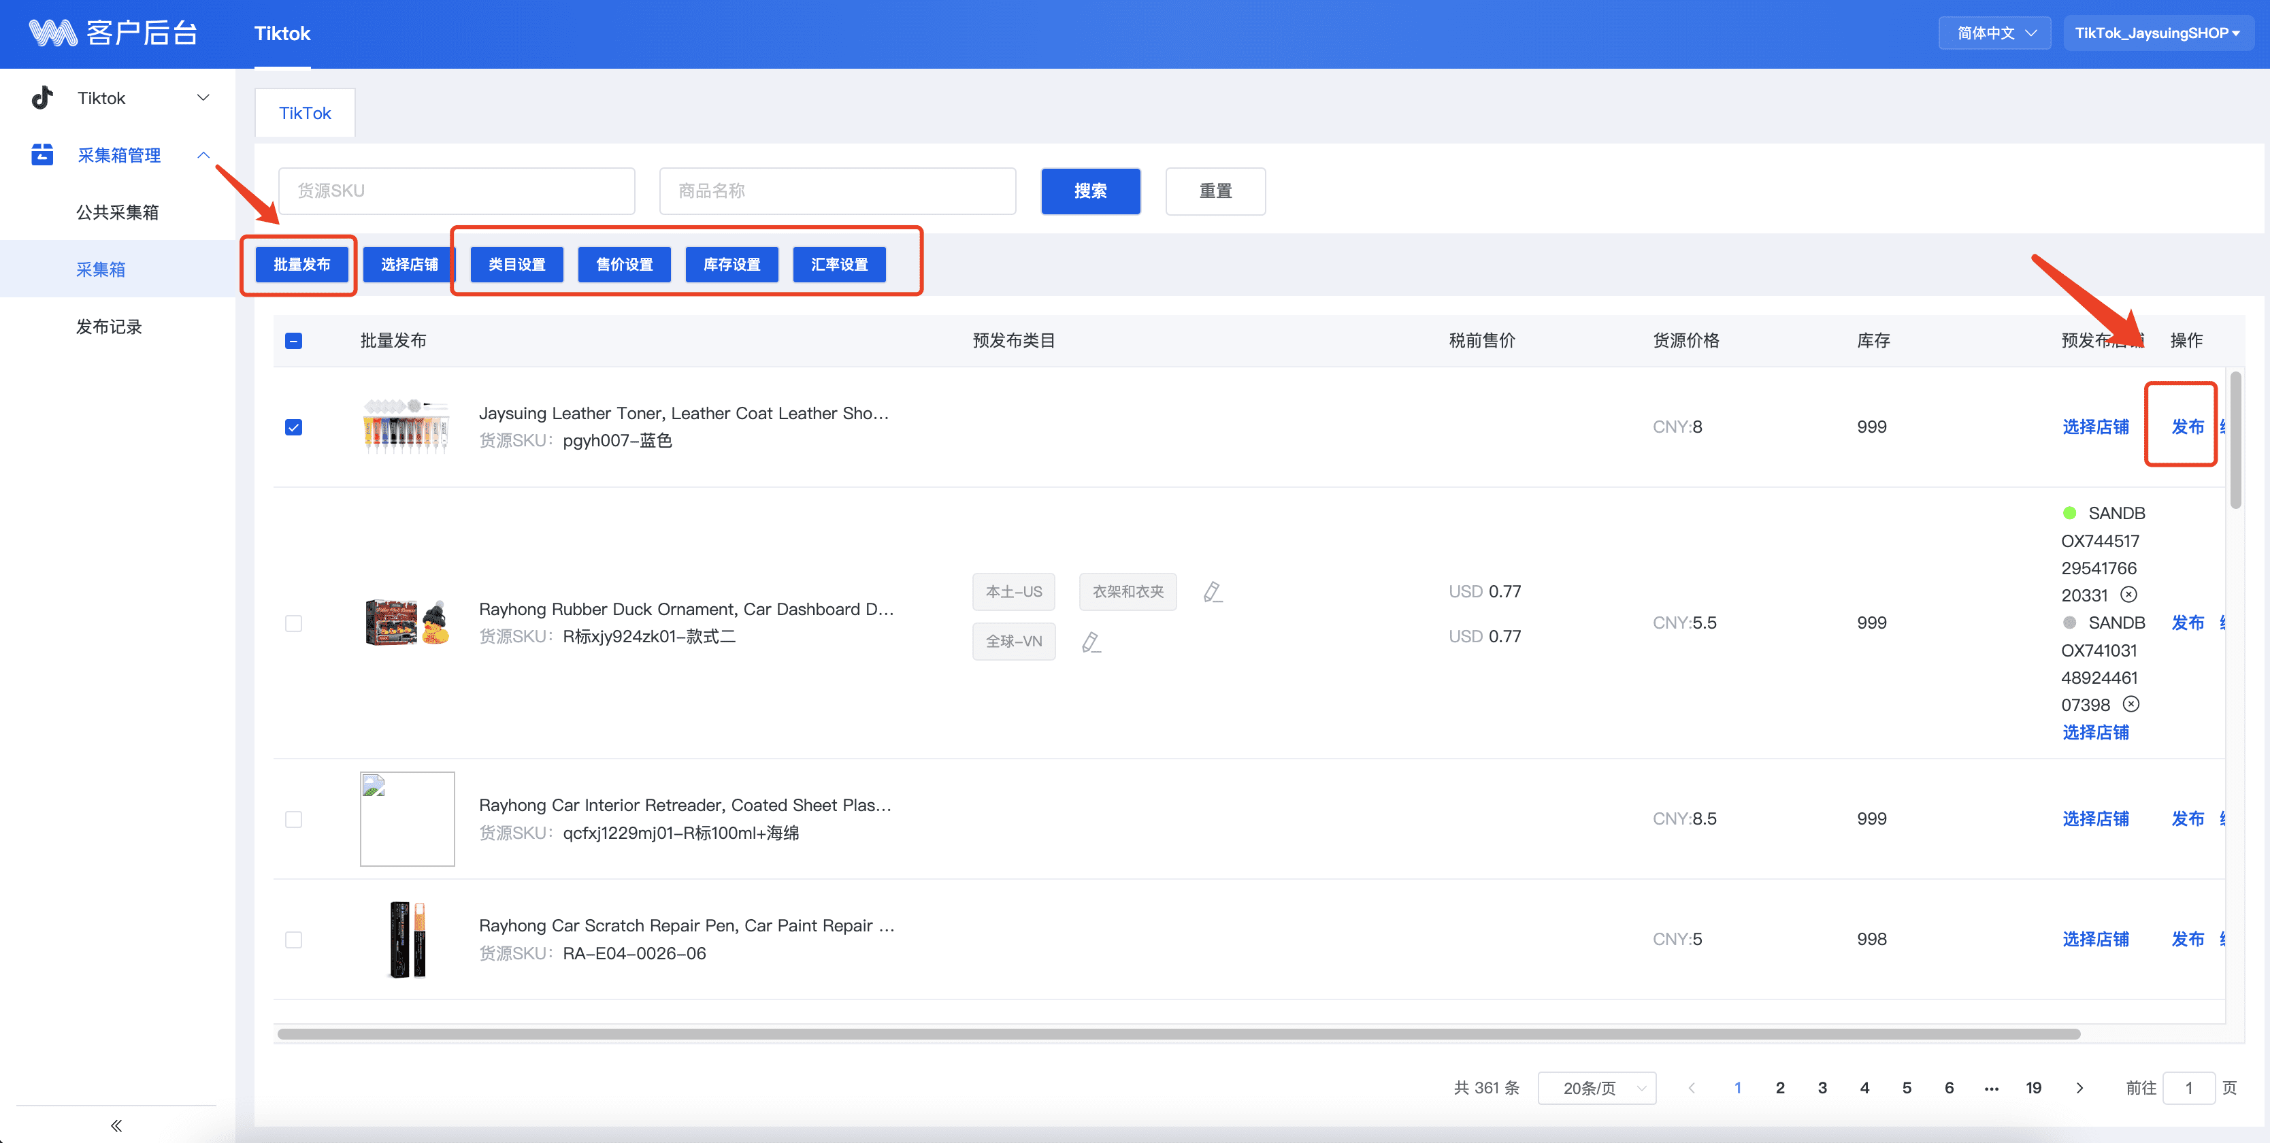Open the 20条/页 page size dropdown

(1597, 1089)
